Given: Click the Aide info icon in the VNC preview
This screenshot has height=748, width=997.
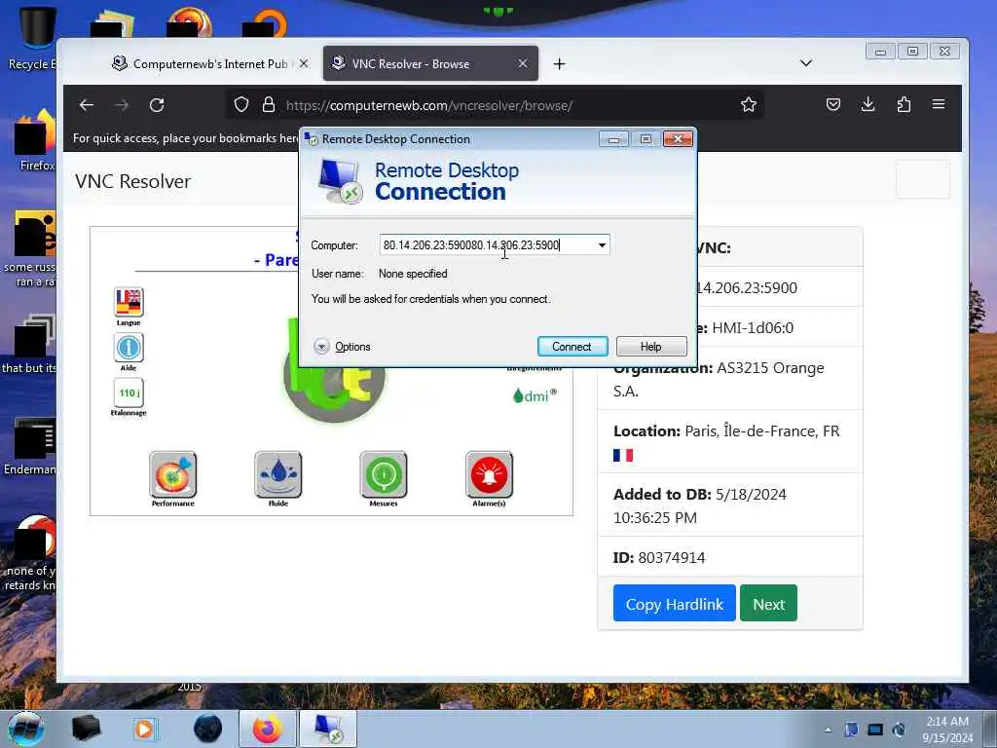Looking at the screenshot, I should click(129, 348).
